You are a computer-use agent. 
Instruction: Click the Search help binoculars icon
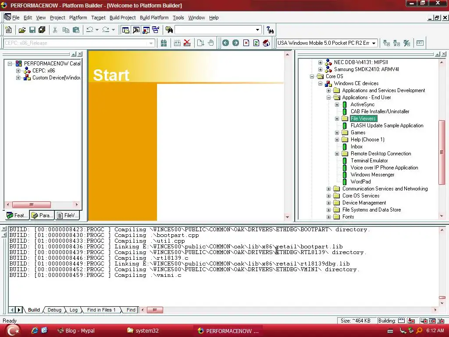270,30
